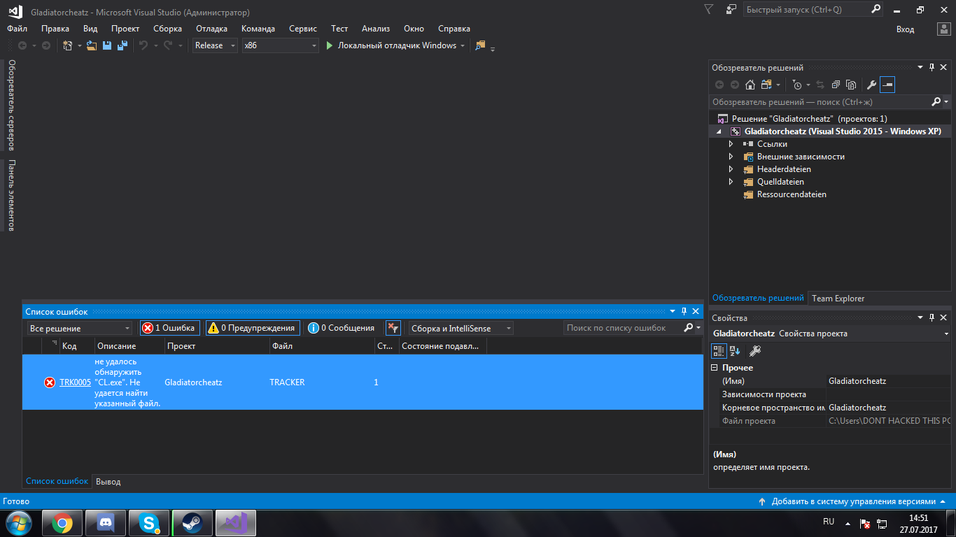Open Skype from the taskbar

point(148,523)
